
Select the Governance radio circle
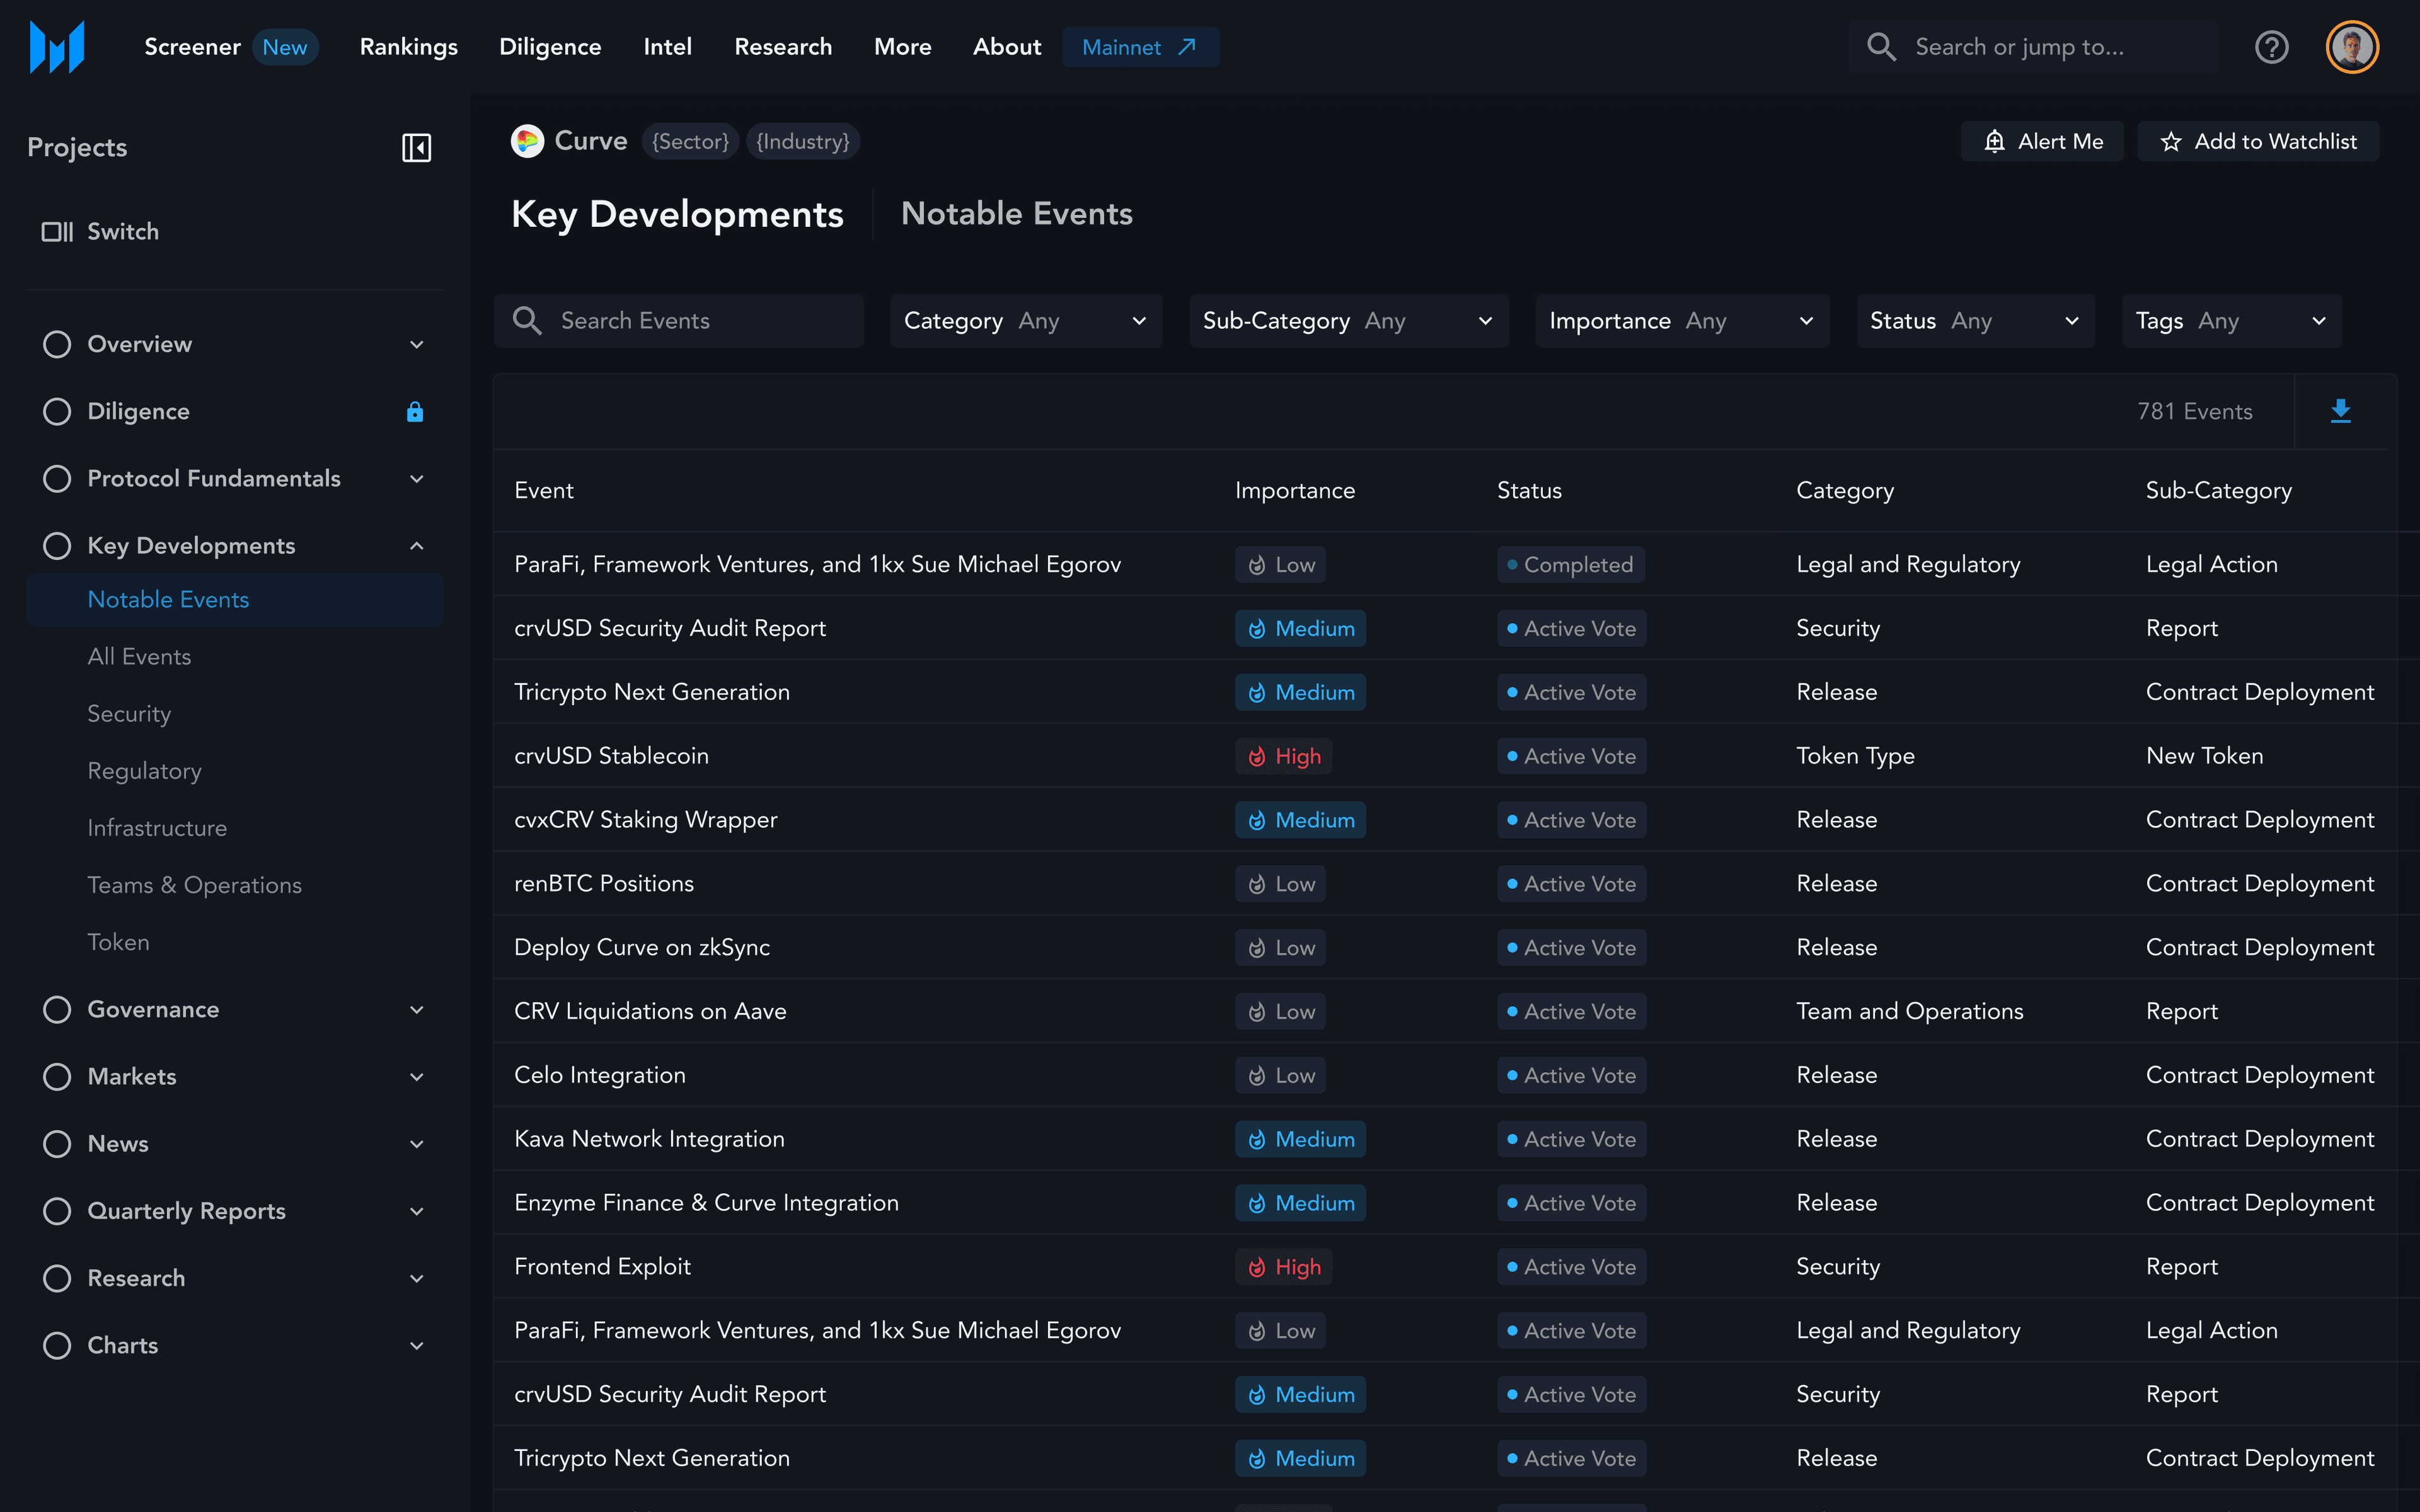(x=57, y=1010)
